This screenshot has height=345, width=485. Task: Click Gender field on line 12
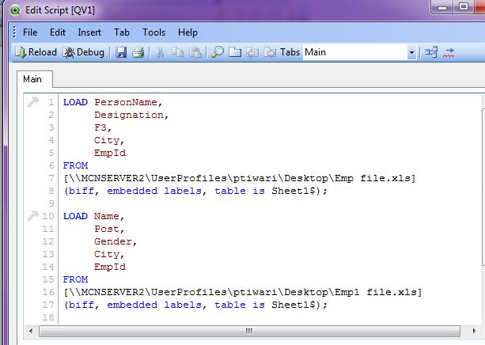[113, 241]
